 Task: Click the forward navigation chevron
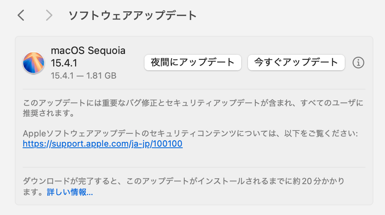[x=49, y=15]
